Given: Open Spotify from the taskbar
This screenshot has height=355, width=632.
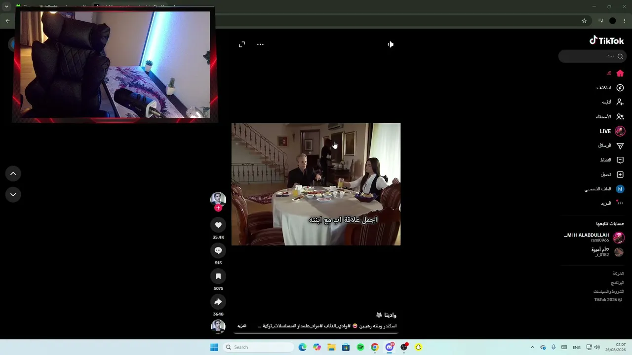Looking at the screenshot, I should pyautogui.click(x=360, y=347).
